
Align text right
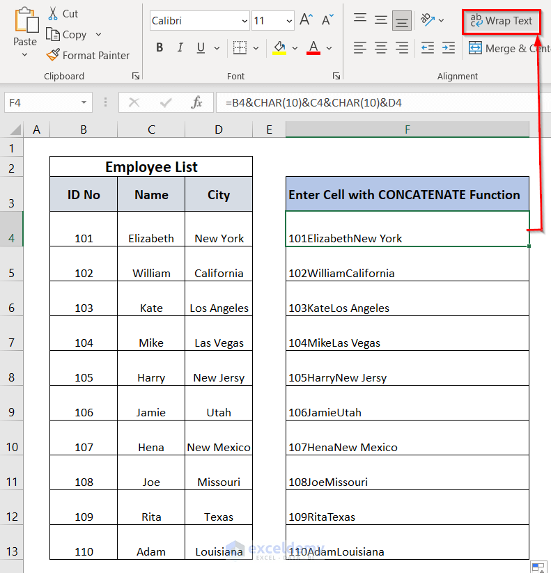[402, 48]
